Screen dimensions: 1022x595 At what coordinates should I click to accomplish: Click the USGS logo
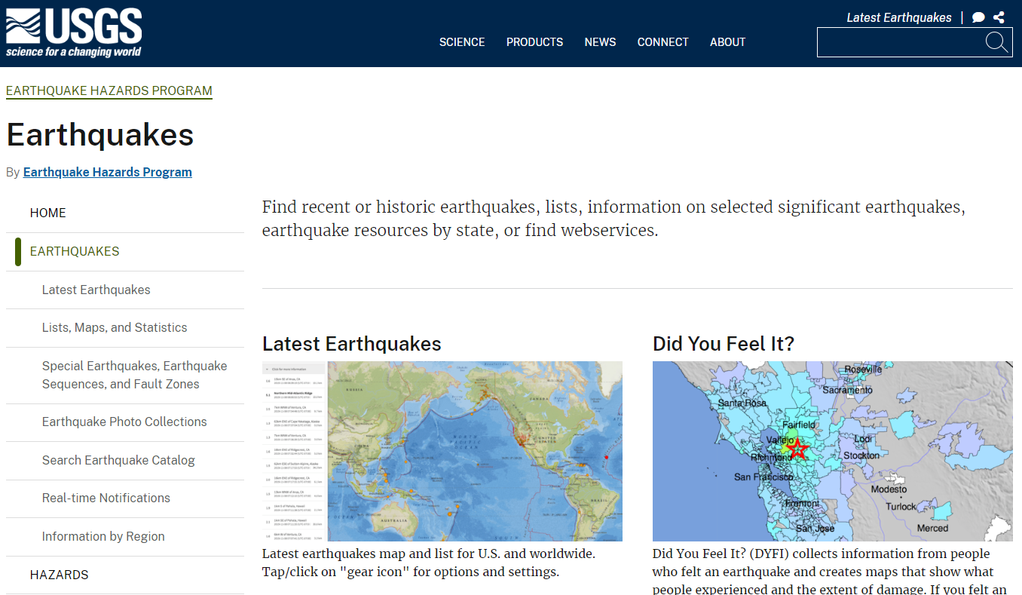pos(73,32)
